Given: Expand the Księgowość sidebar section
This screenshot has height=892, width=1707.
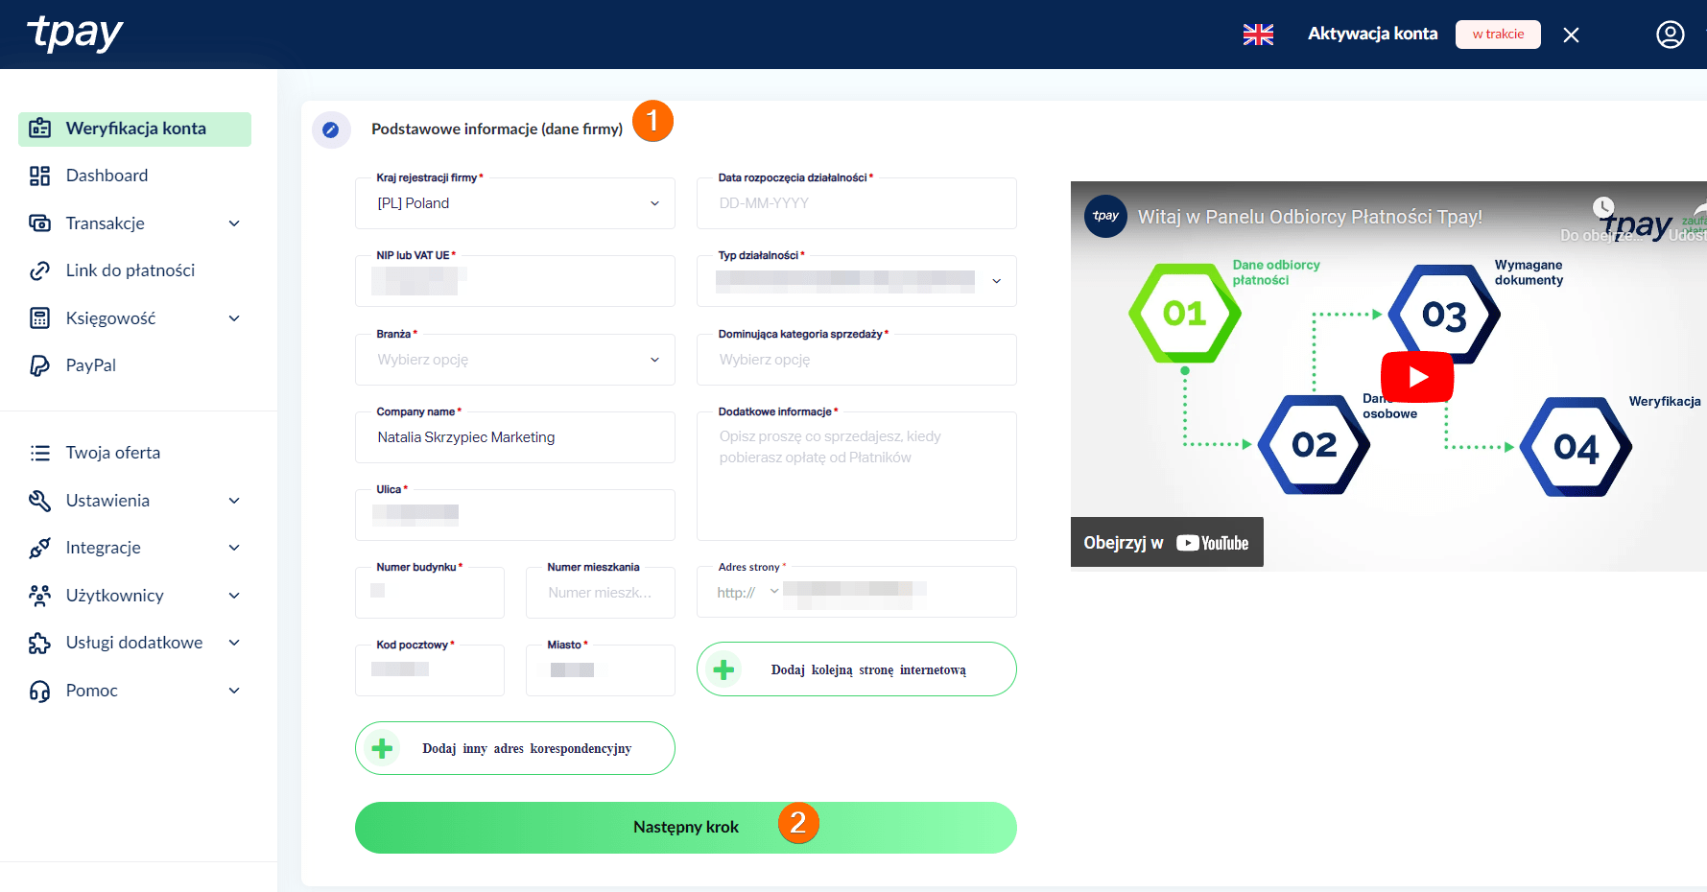Looking at the screenshot, I should pyautogui.click(x=234, y=317).
